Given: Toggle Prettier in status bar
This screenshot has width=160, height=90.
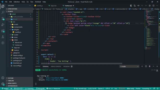Looking at the screenshot, I should click(138, 88).
